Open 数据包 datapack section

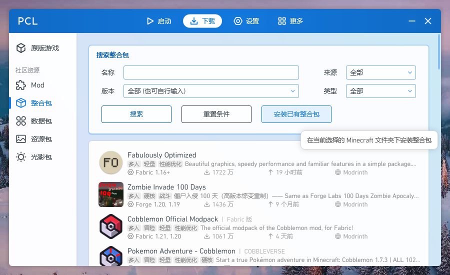point(42,121)
